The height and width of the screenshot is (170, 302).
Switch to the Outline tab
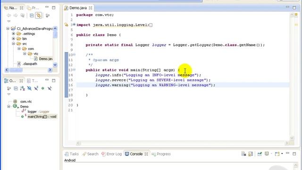click(x=10, y=81)
